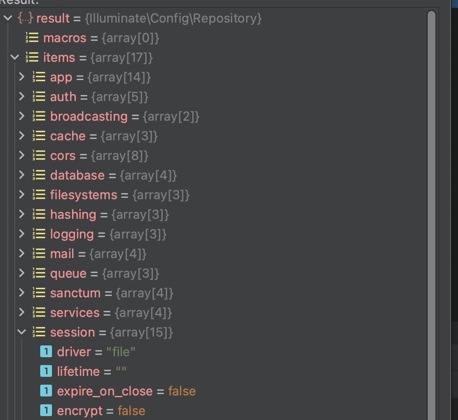458x420 pixels.
Task: Collapse the session array node
Action: point(21,332)
